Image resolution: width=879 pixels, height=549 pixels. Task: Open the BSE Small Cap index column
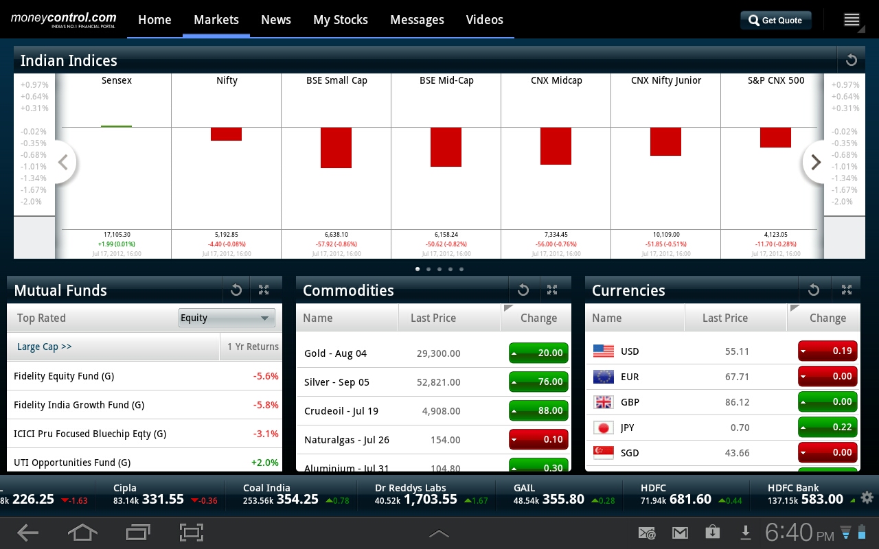pos(336,165)
